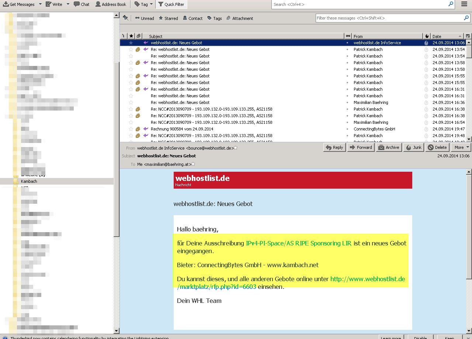Open the column picker icon next to Date
This screenshot has height=339, width=472.
pos(468,36)
